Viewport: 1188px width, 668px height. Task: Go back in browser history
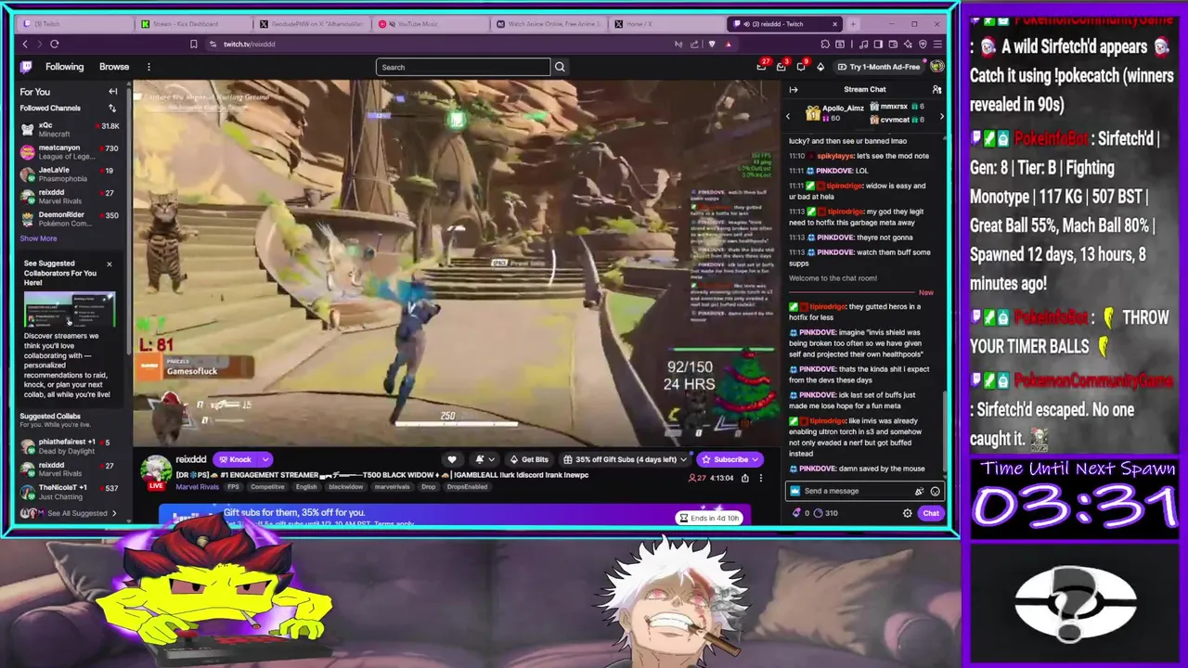25,45
